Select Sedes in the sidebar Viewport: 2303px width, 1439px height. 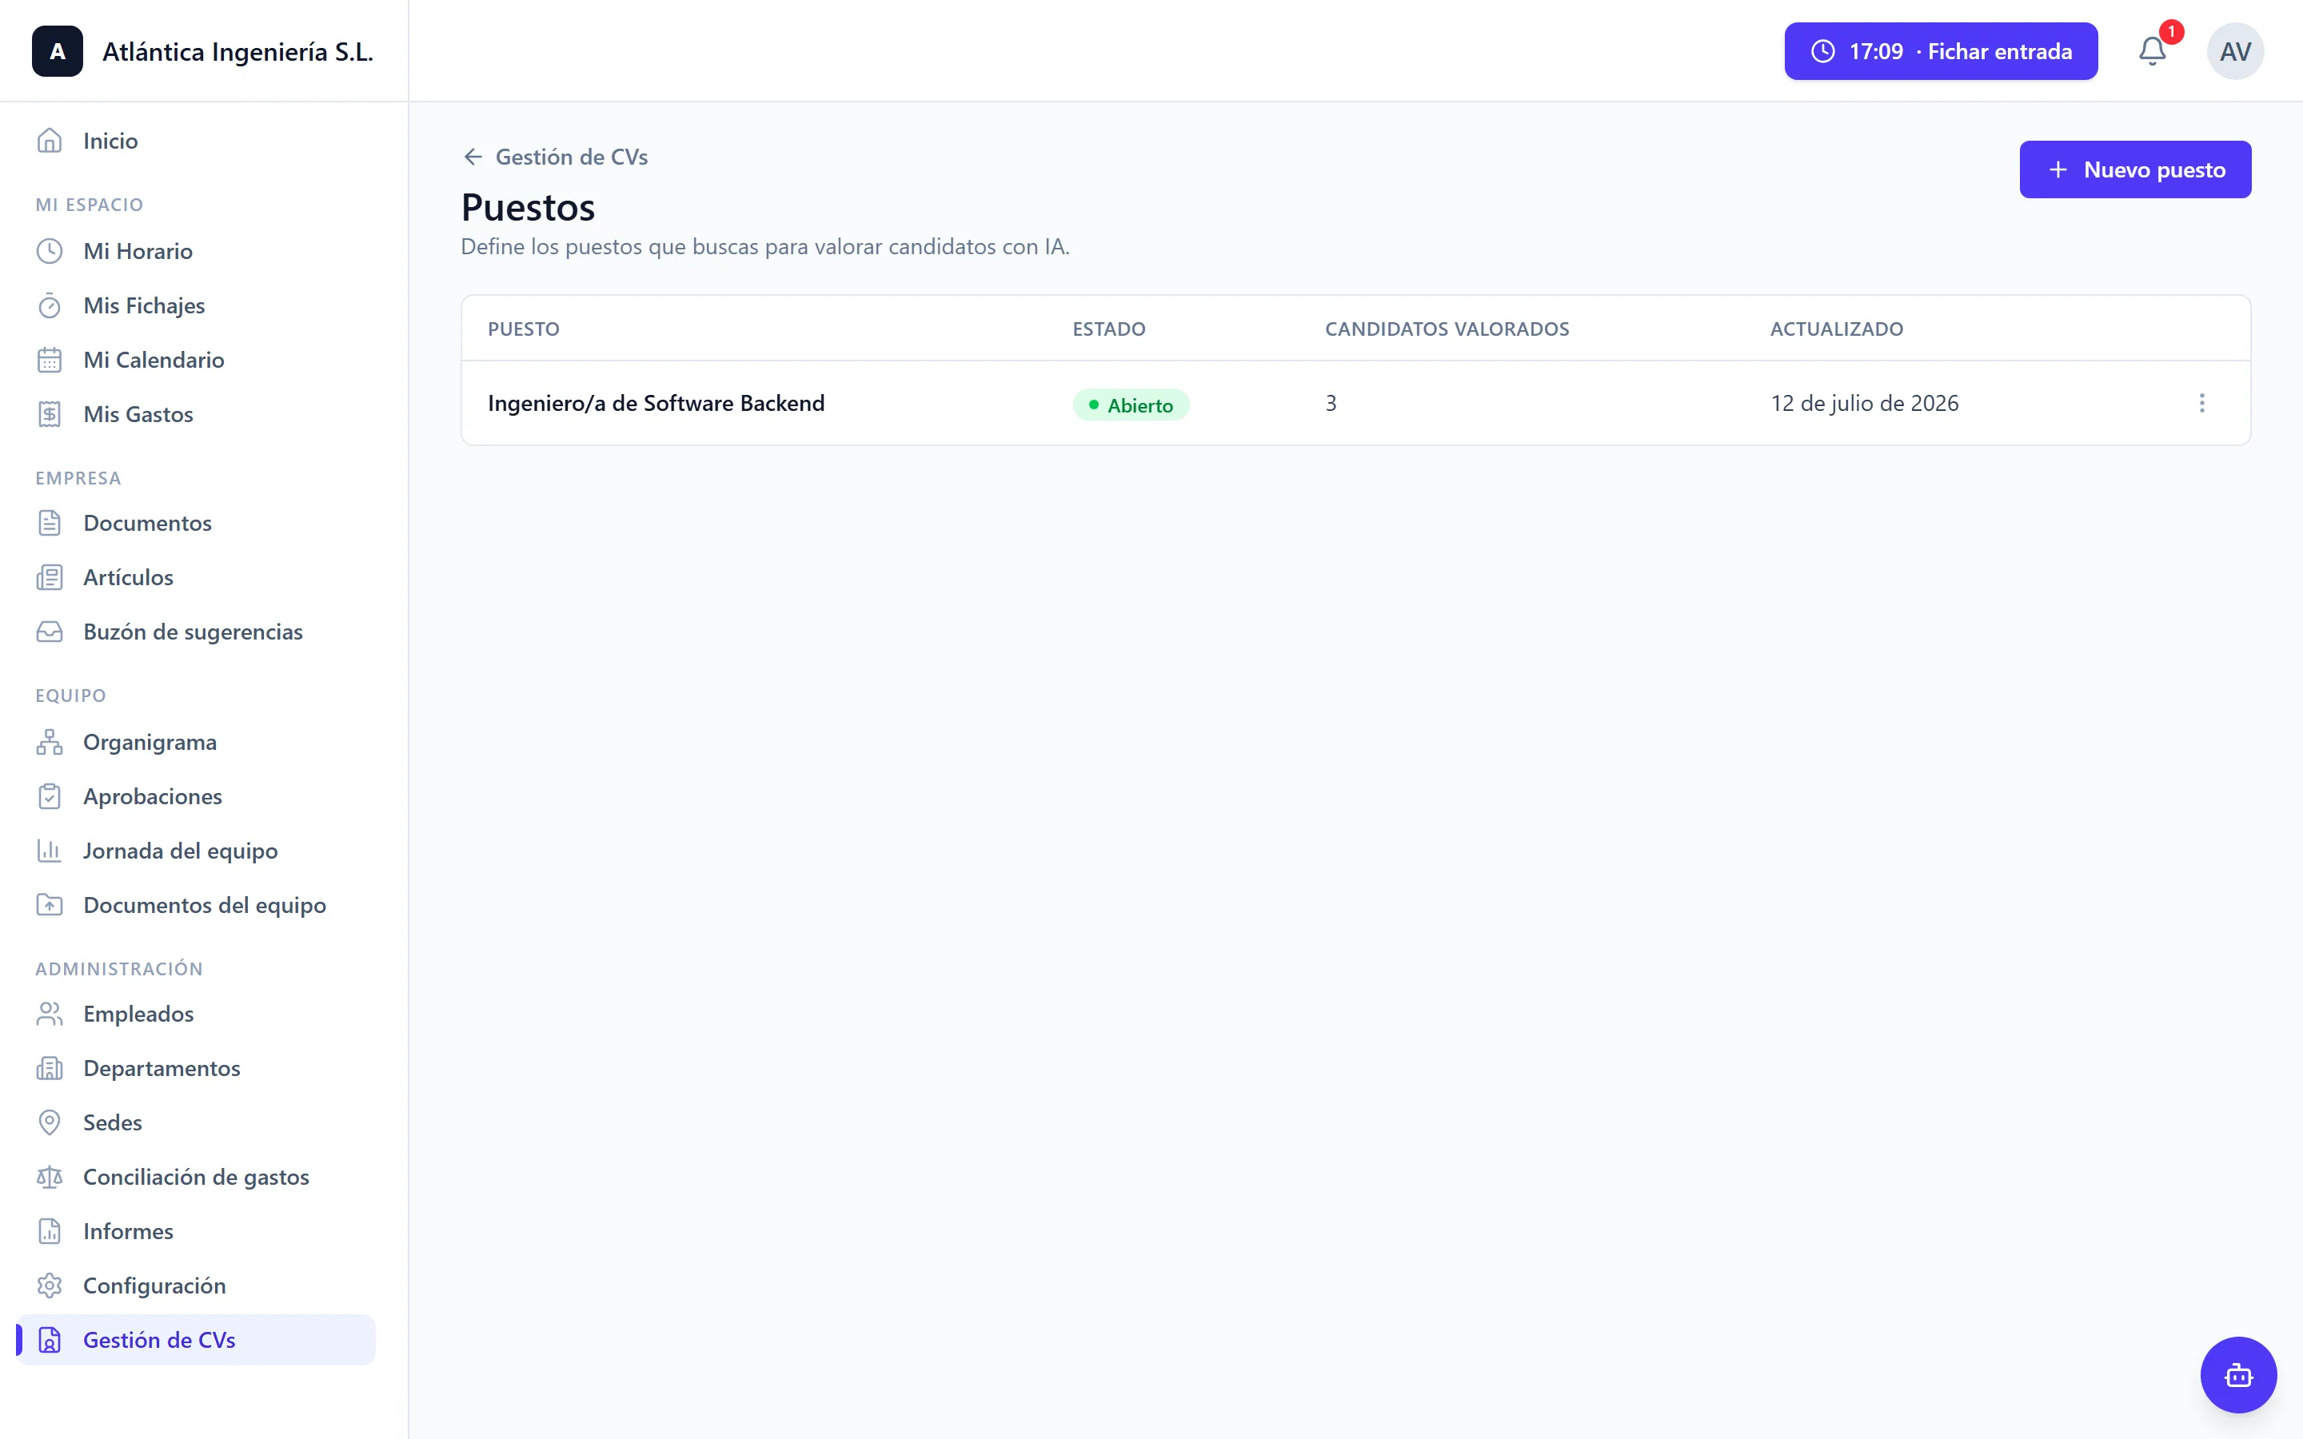point(196,1122)
